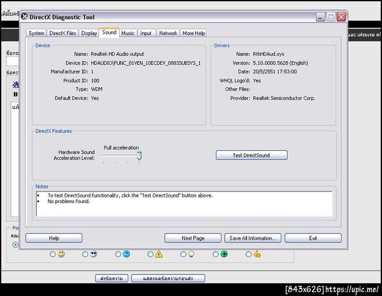Select the smiley face post icon radio
Image resolution: width=382 pixels, height=296 pixels.
pos(52,255)
